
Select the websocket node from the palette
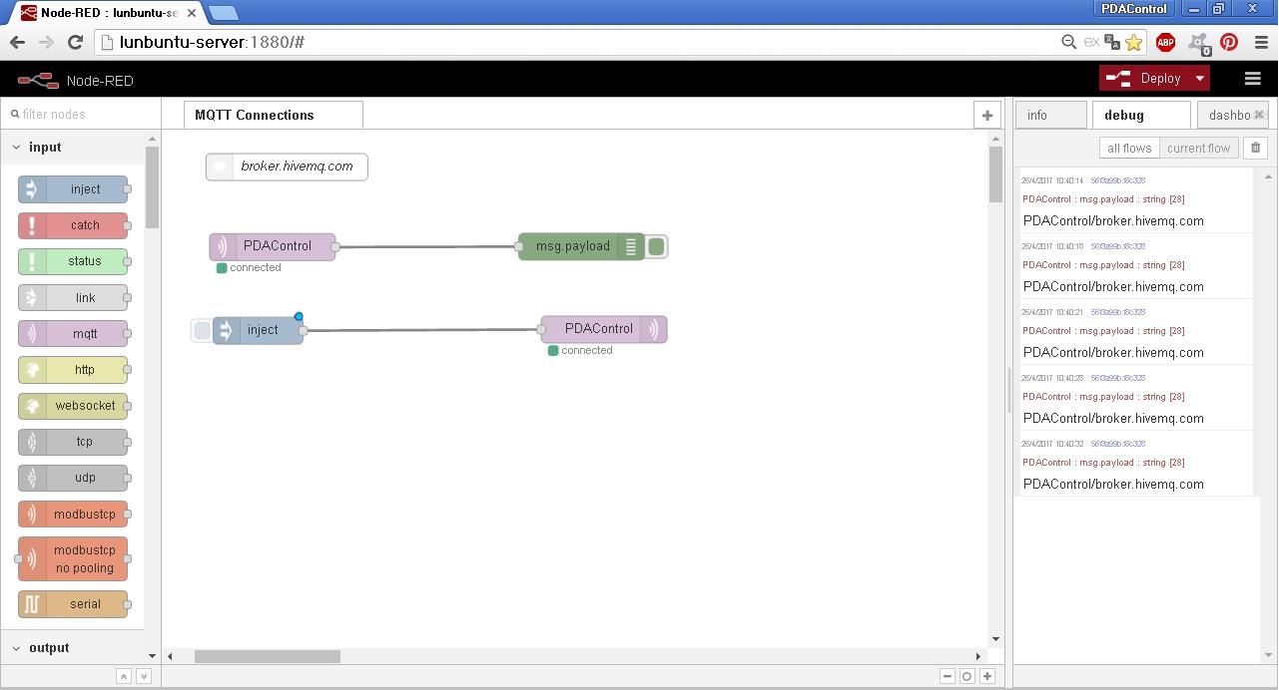click(x=73, y=406)
